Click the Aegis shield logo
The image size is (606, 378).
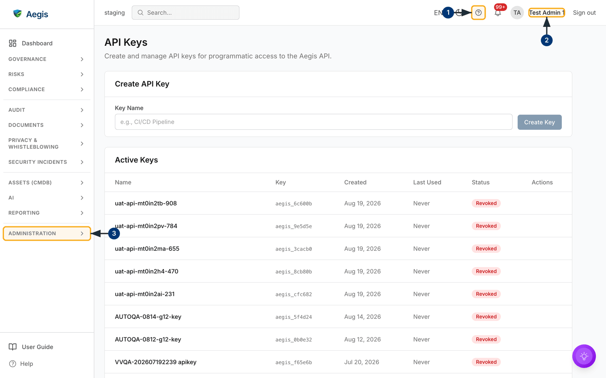17,14
